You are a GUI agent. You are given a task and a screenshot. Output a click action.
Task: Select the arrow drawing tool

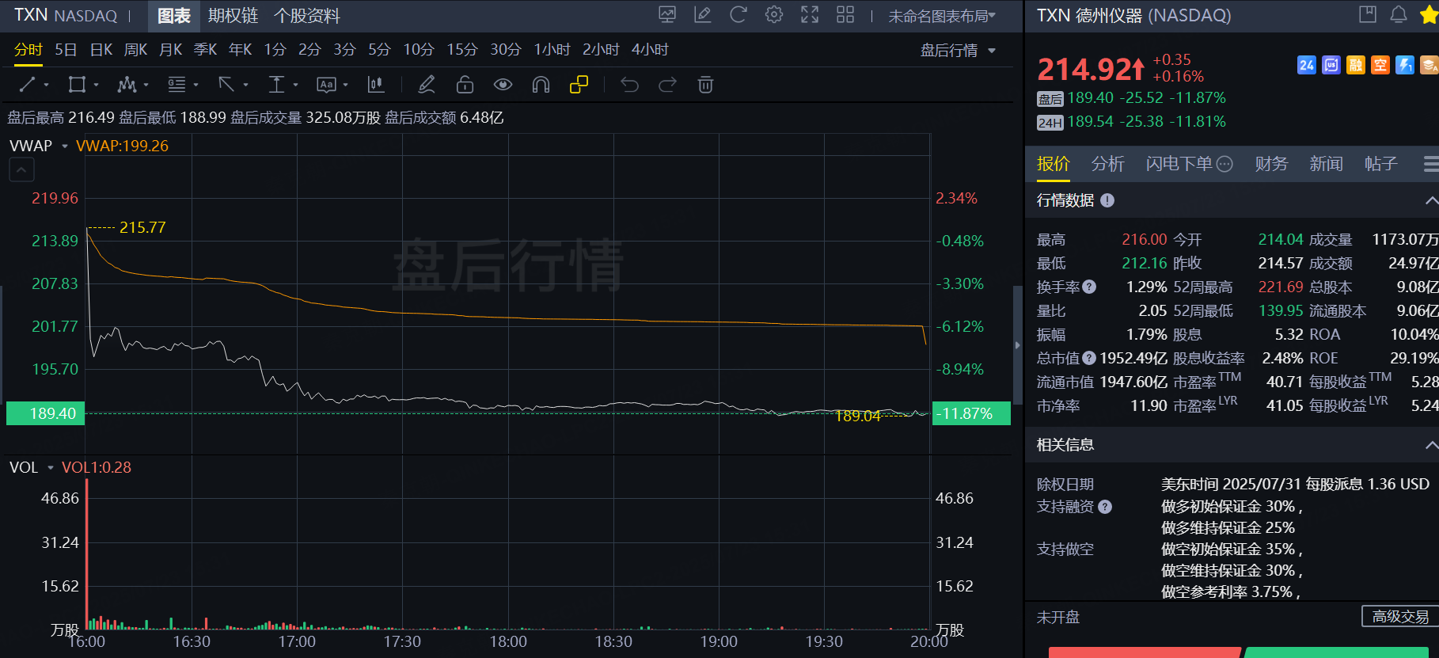tap(226, 85)
